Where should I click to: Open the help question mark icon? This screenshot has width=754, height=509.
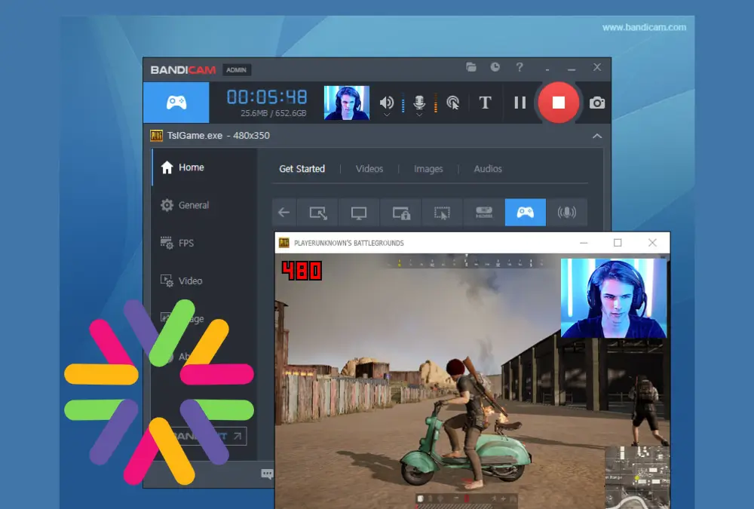(520, 67)
